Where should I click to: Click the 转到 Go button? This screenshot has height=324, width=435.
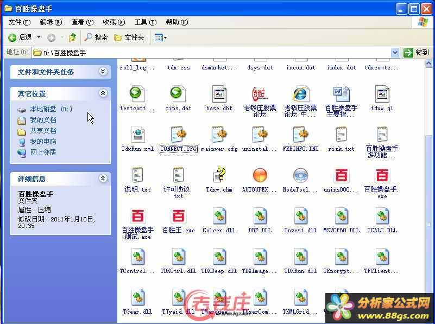(x=416, y=53)
